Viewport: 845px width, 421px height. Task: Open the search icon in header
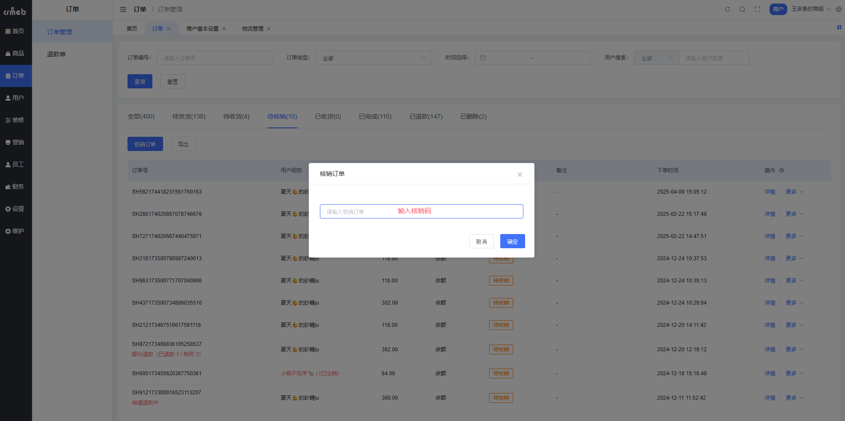[742, 9]
